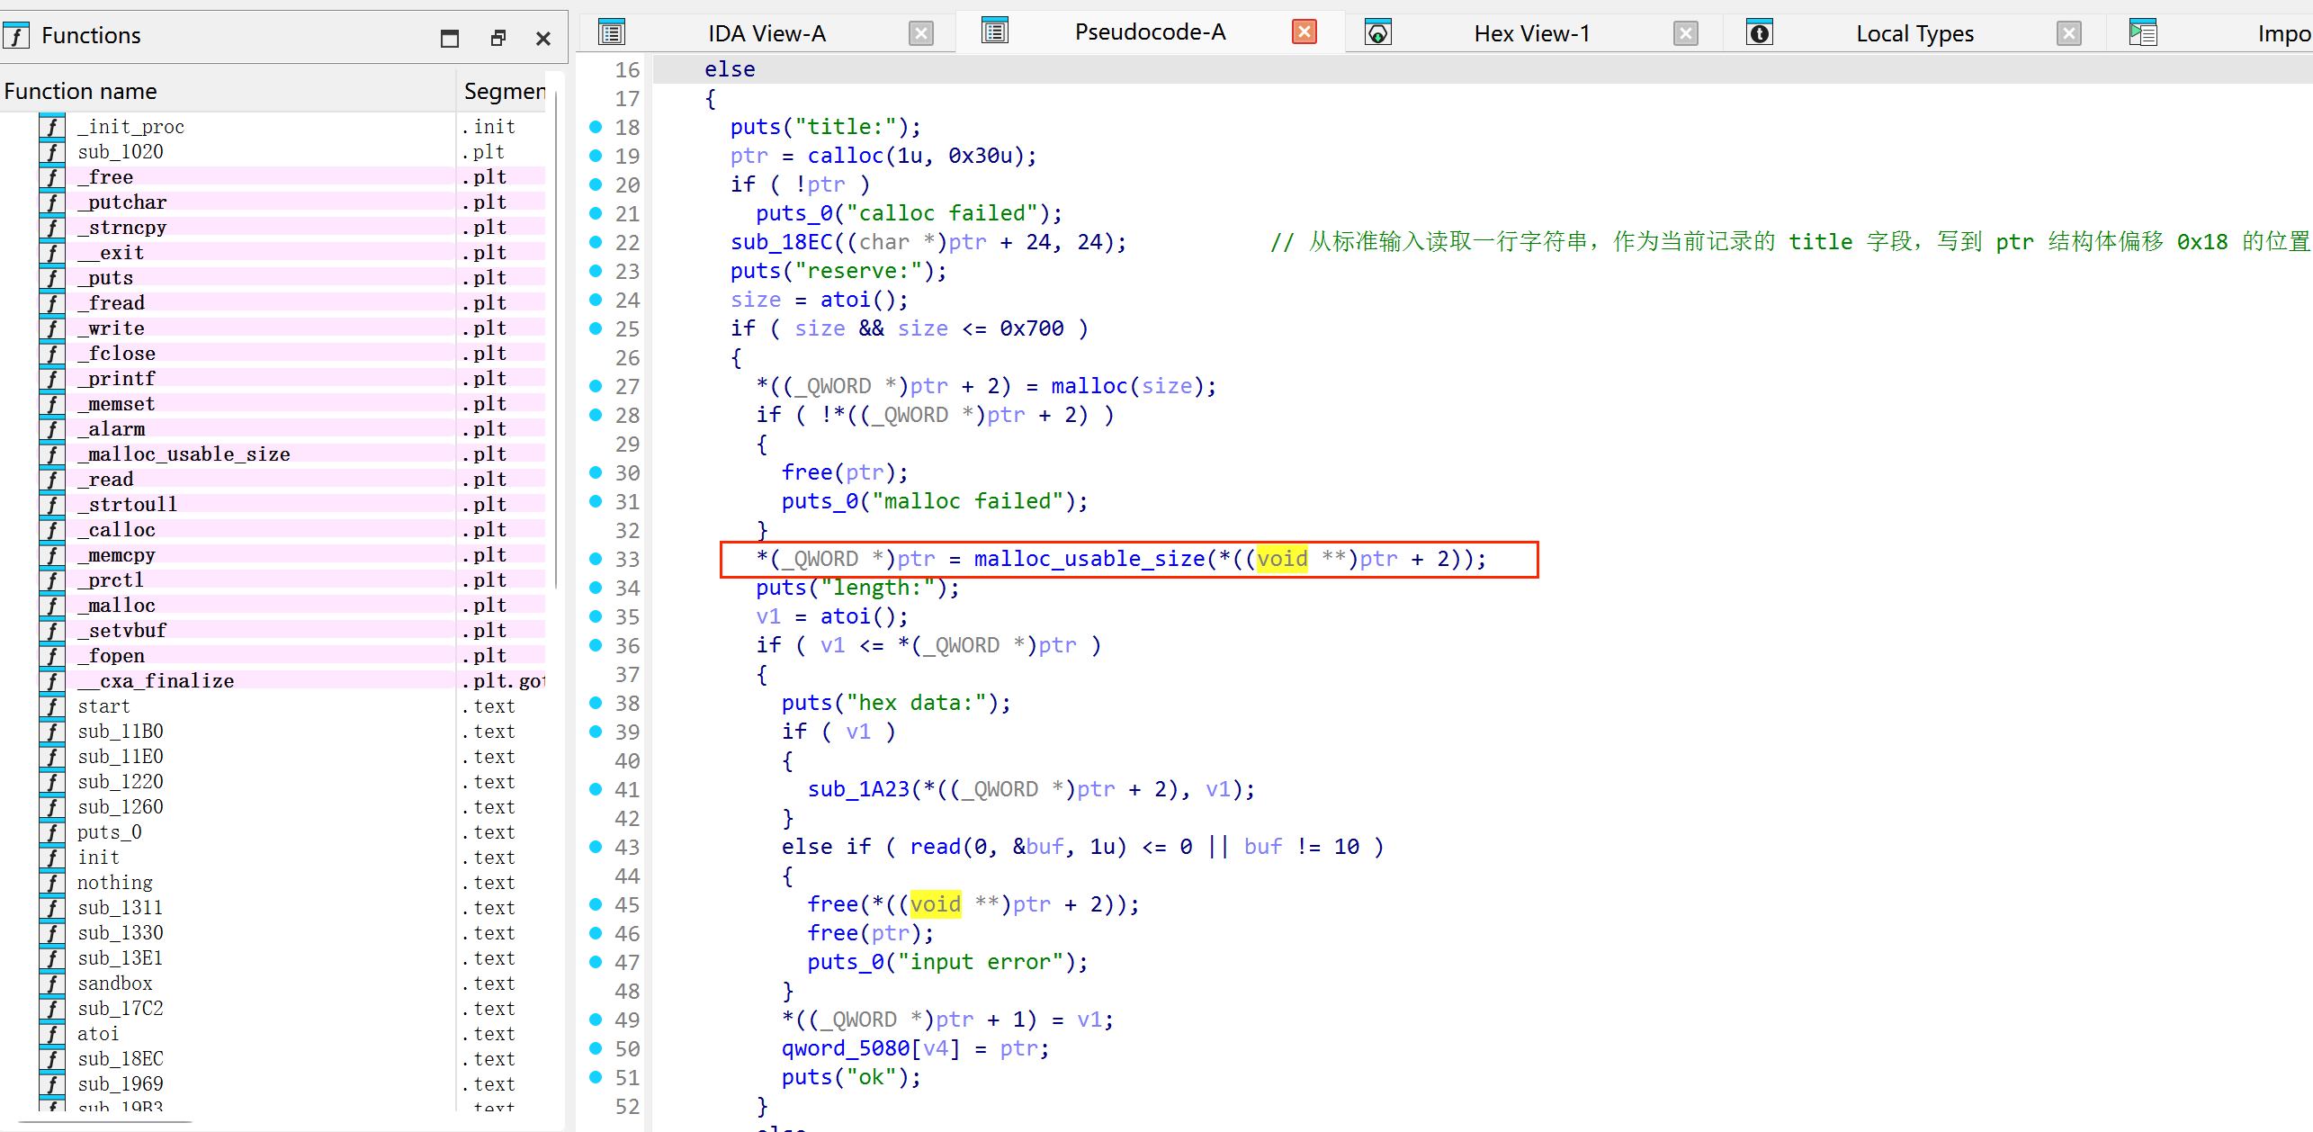The image size is (2313, 1132).
Task: Click calloc call on line 19
Action: (846, 156)
